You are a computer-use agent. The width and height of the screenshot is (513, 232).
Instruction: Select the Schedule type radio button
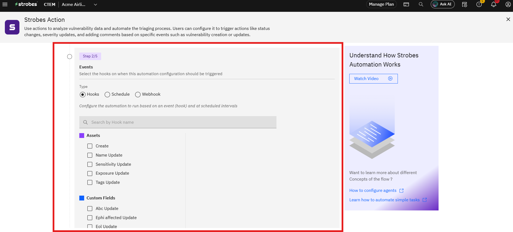[x=107, y=95]
